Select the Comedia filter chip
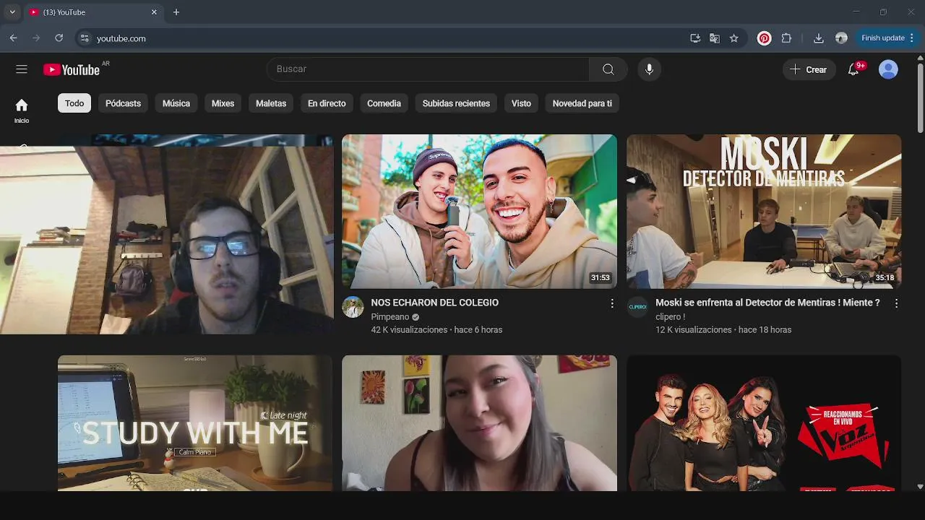 click(x=384, y=103)
